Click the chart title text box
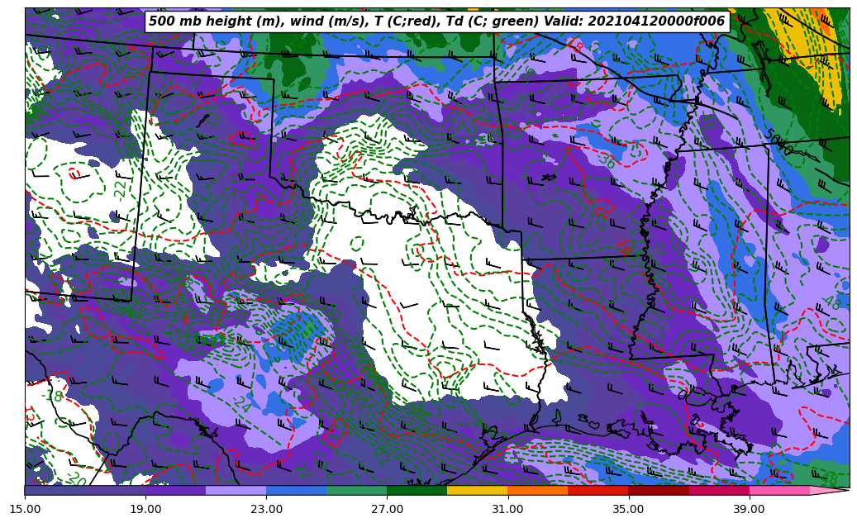The height and width of the screenshot is (523, 857). (x=436, y=21)
